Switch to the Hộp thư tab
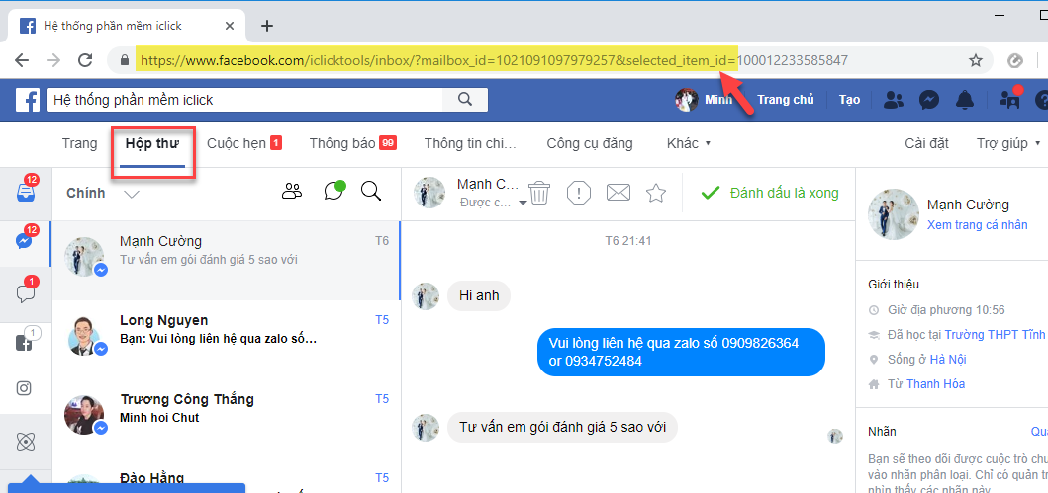This screenshot has height=493, width=1048. [x=153, y=143]
